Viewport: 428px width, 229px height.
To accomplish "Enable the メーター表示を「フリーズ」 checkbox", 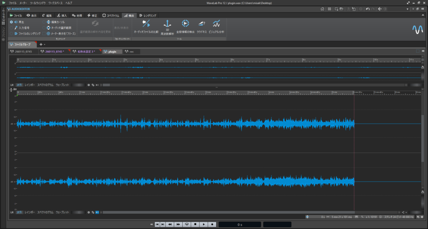I will (44, 33).
